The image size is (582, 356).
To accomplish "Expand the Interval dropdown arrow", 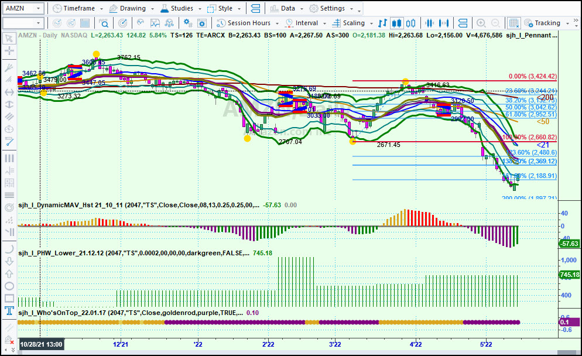I will (324, 23).
